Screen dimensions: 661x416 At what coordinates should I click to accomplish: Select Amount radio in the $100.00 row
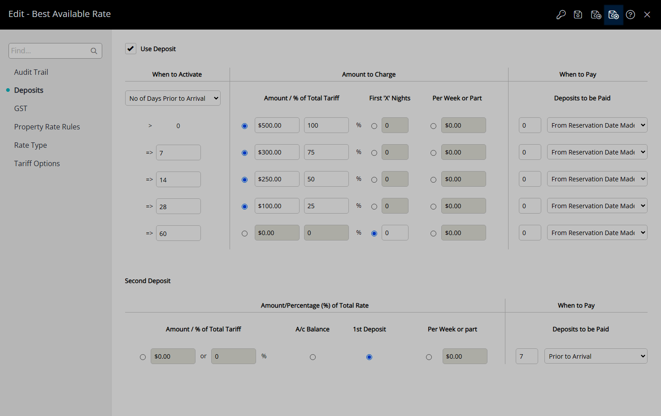coord(244,207)
